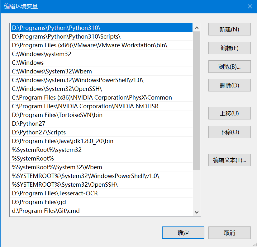Select the C:\Windows entry
This screenshot has width=257, height=247.
pyautogui.click(x=102, y=63)
